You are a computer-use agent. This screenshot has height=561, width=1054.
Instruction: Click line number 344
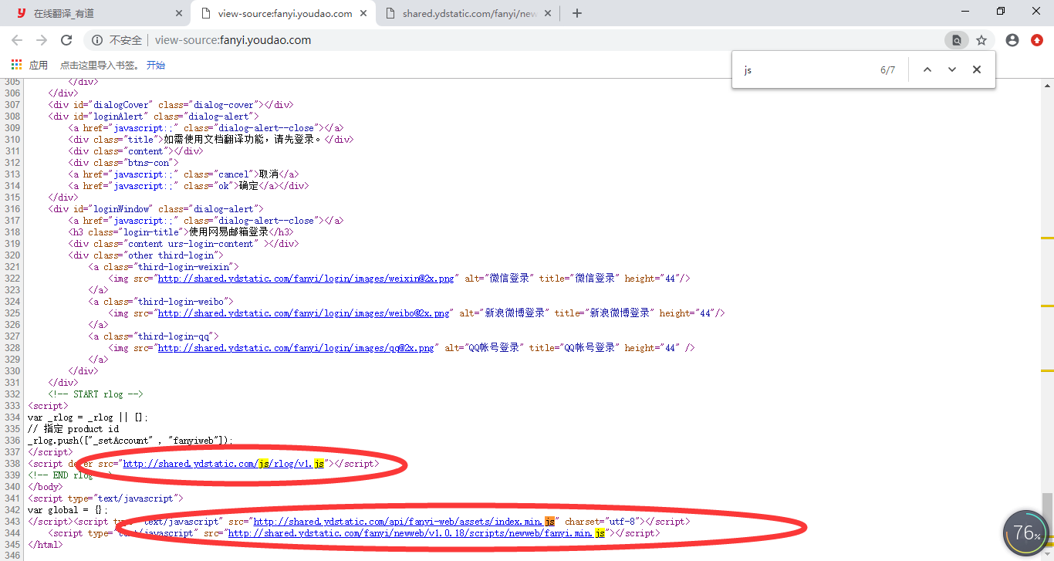click(x=12, y=533)
